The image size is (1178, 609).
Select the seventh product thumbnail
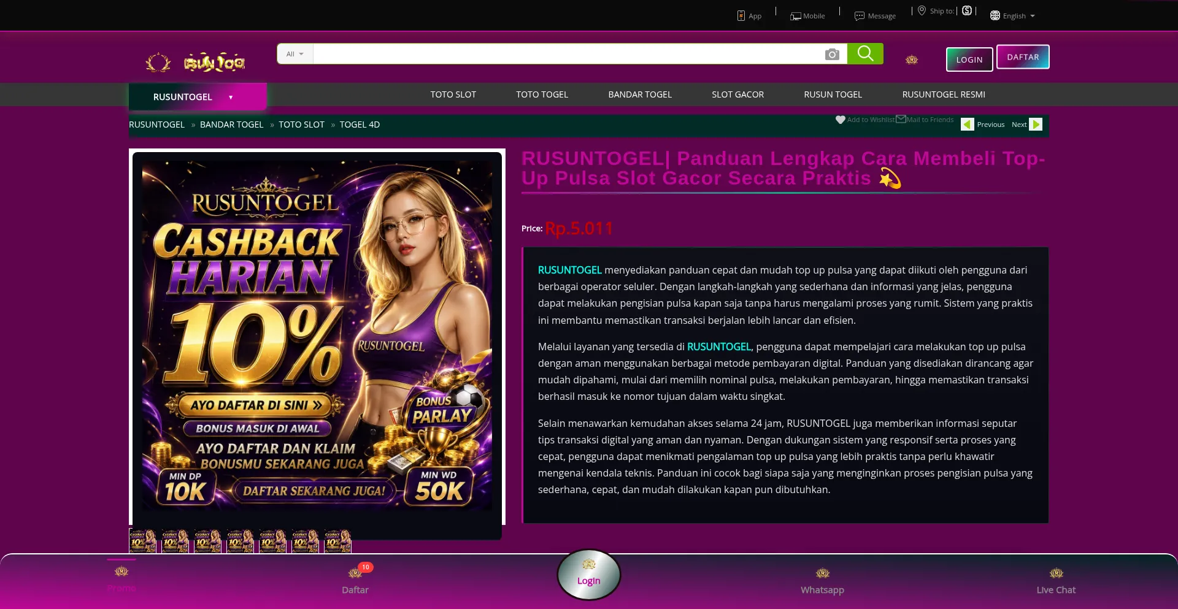[x=337, y=542]
